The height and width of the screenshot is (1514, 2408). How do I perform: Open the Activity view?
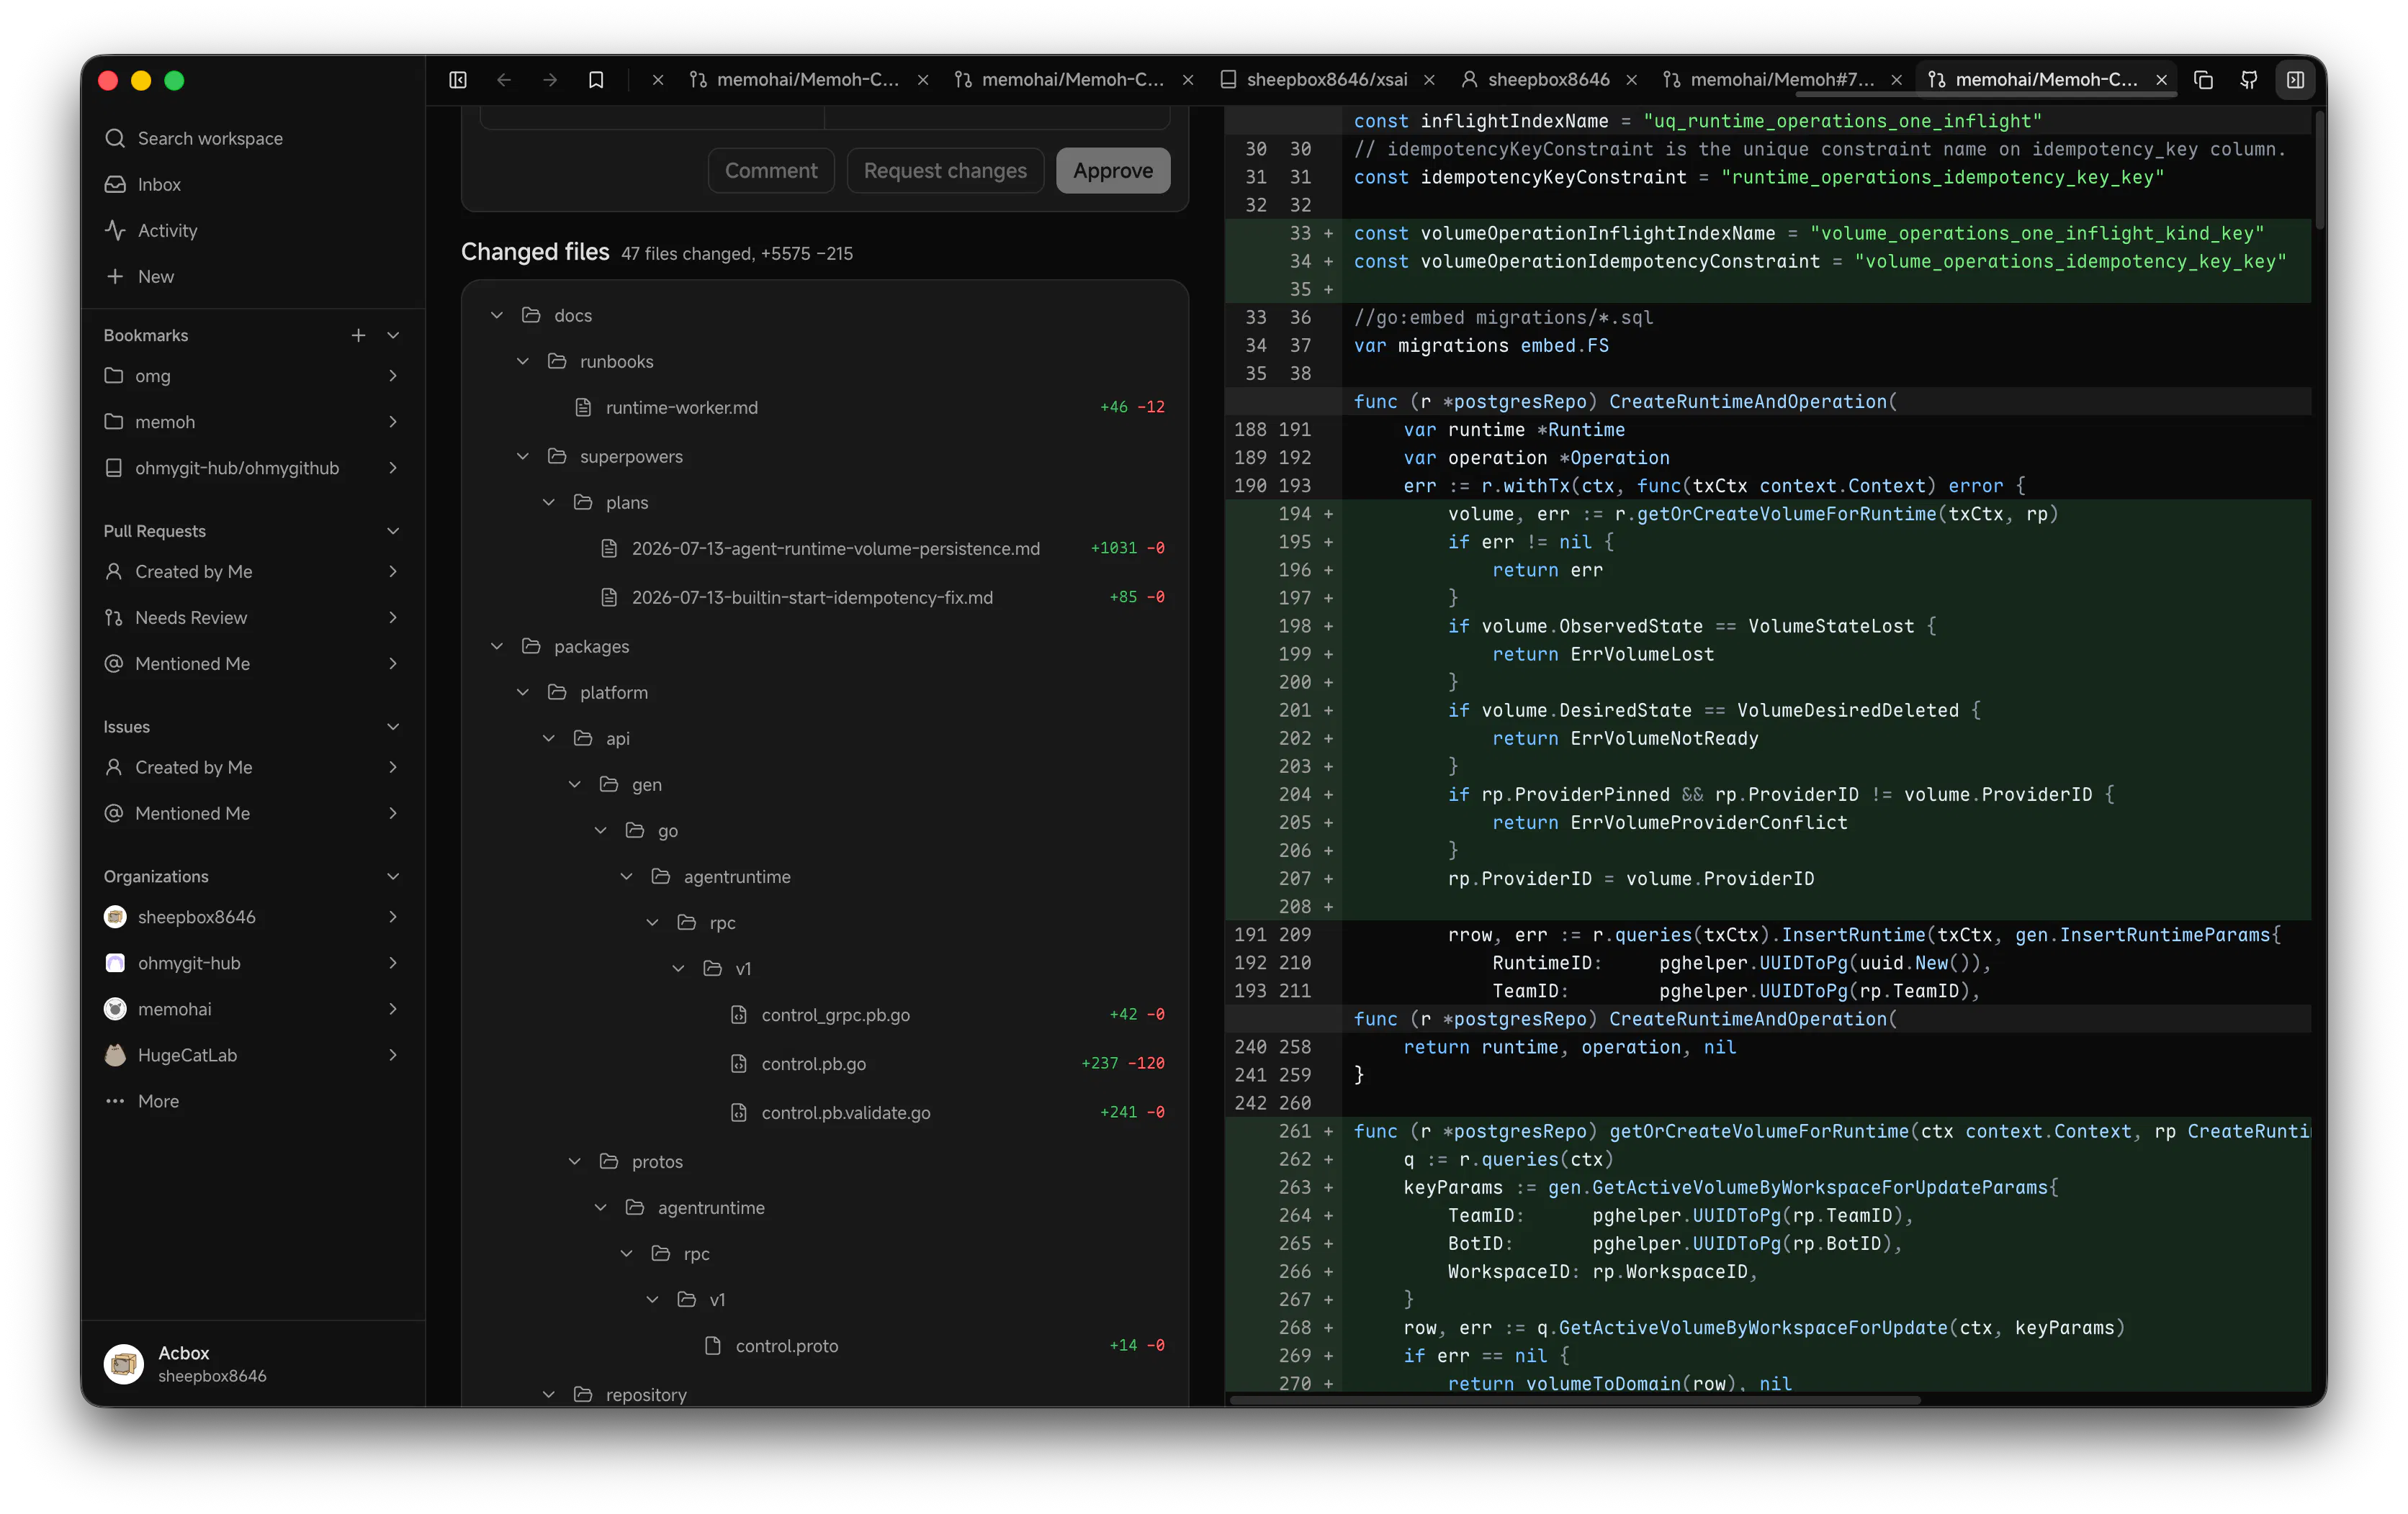[252, 230]
